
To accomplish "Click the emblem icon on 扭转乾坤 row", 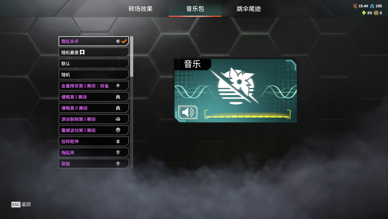I will click(x=118, y=141).
